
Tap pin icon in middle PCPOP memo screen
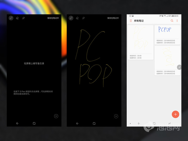(x=83, y=18)
